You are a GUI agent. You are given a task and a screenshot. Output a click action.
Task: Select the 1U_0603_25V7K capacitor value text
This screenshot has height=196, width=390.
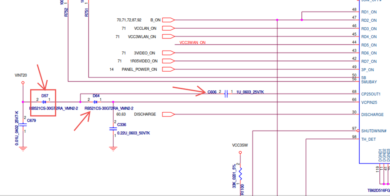point(250,92)
